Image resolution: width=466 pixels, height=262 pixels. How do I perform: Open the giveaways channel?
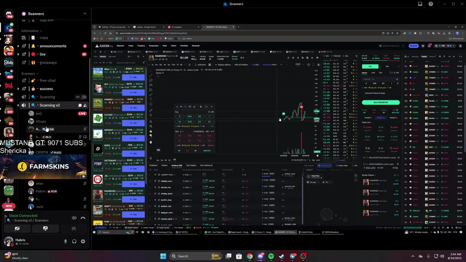click(x=55, y=63)
